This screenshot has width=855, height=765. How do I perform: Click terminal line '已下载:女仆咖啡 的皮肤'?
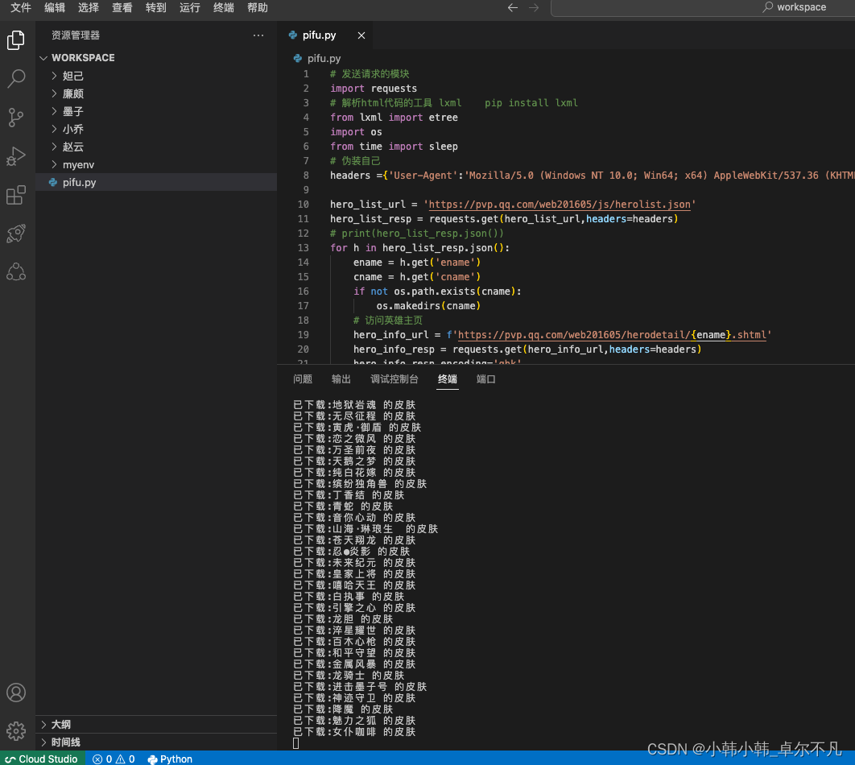point(354,732)
